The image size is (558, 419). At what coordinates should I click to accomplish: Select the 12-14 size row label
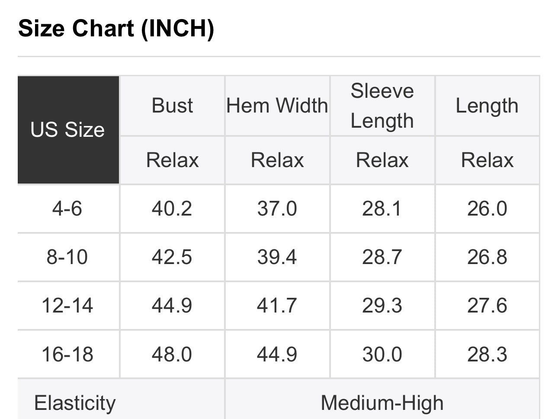[x=67, y=306]
